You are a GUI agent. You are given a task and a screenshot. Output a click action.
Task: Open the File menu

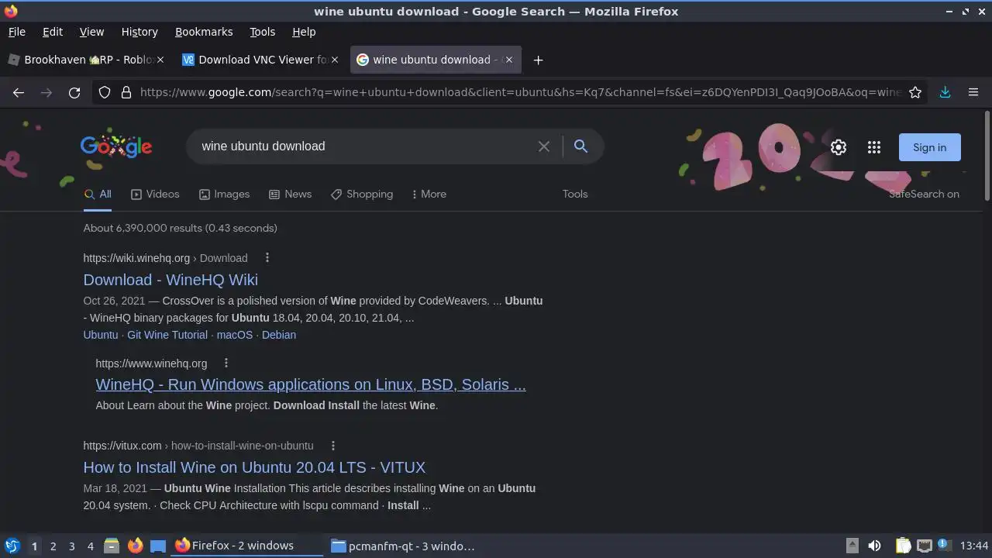pos(16,32)
